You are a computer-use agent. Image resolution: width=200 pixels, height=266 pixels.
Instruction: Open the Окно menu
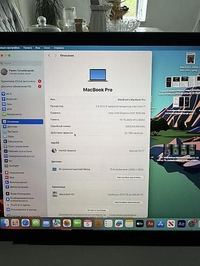pyautogui.click(x=47, y=48)
